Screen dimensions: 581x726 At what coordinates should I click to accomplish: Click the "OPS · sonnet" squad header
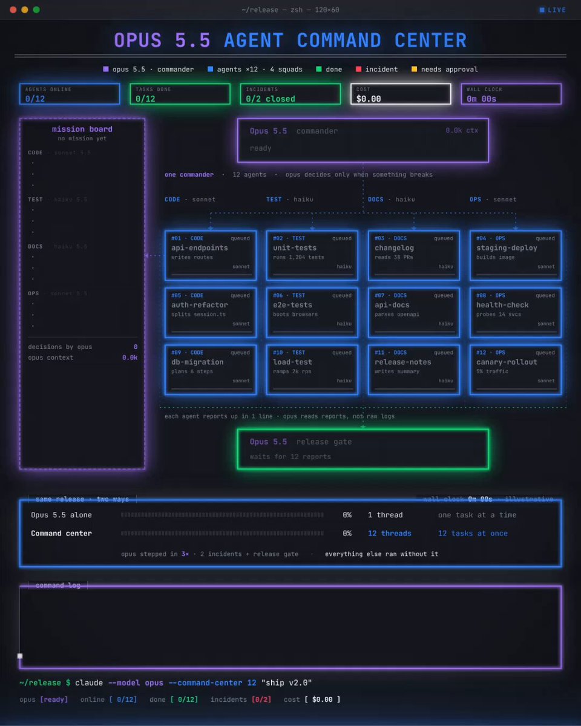click(493, 199)
